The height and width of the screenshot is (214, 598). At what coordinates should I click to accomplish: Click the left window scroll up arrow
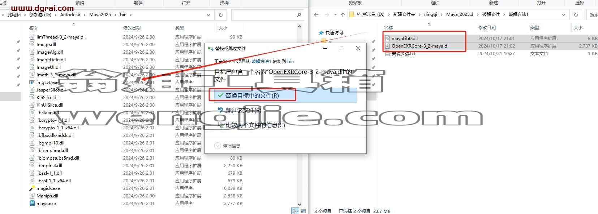click(299, 26)
